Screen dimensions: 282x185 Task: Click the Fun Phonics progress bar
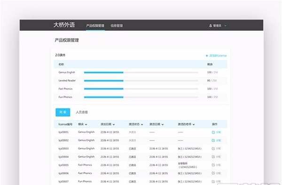pos(141,97)
